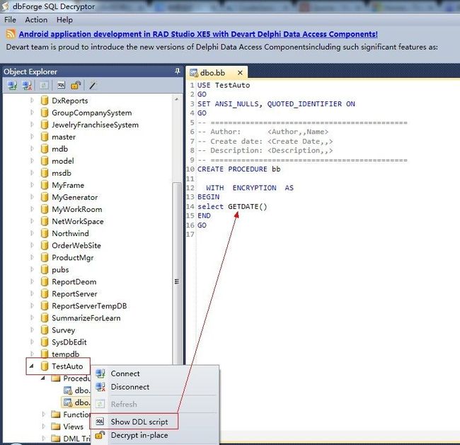Open the Action menu
Screen dimensions: 460x445
[x=36, y=20]
